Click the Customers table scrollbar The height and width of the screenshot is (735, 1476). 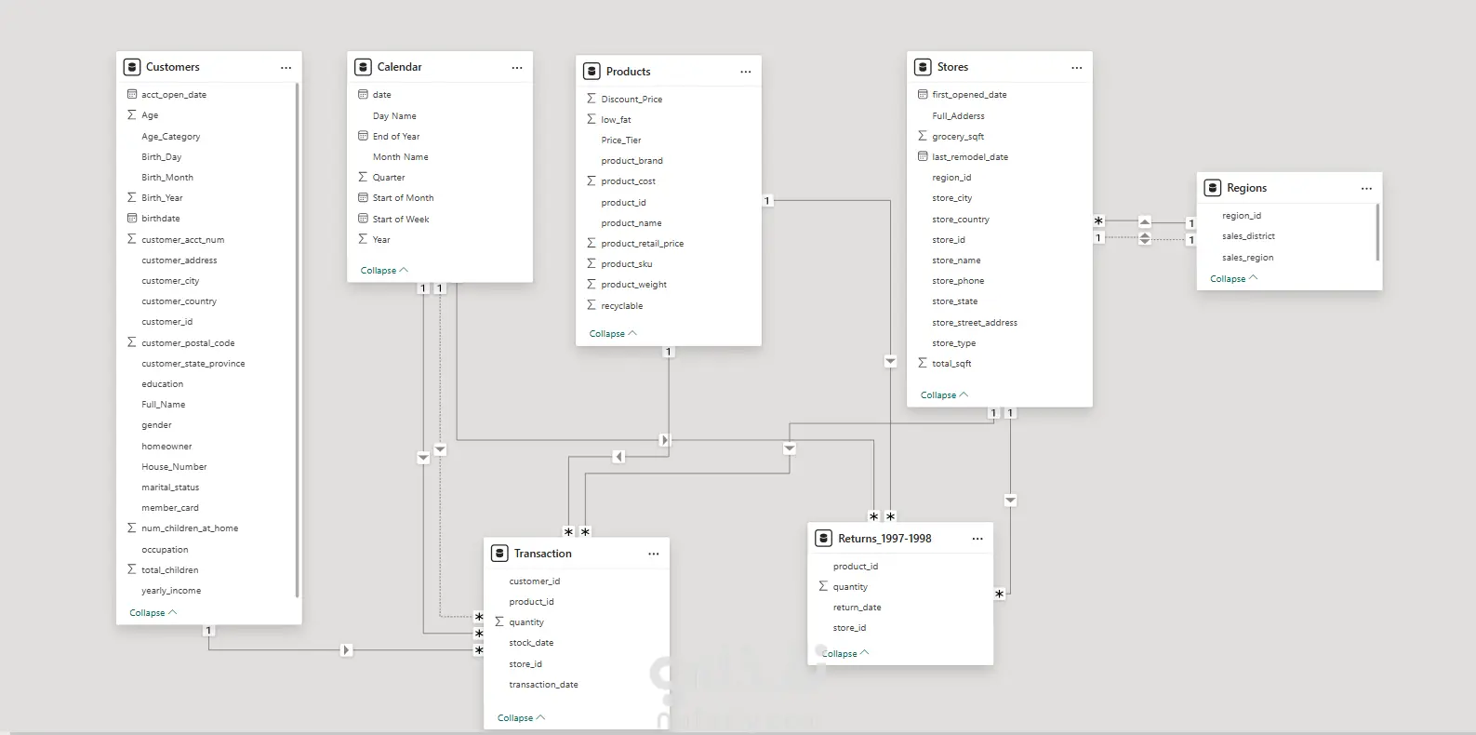297,340
